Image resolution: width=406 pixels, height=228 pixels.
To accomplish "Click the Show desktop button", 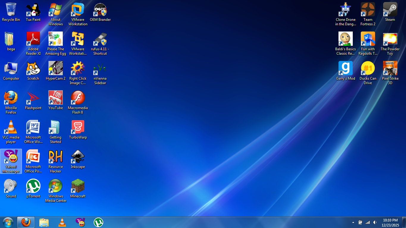I will (x=404, y=222).
